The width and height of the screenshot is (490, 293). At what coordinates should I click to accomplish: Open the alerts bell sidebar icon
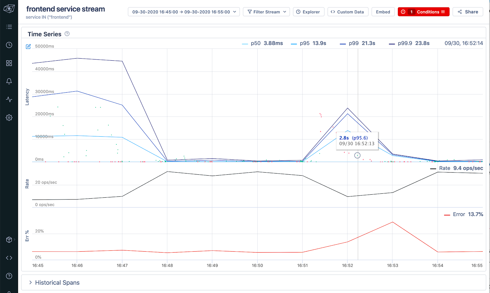point(9,81)
